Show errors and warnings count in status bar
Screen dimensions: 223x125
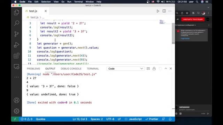pyautogui.click(x=26, y=119)
